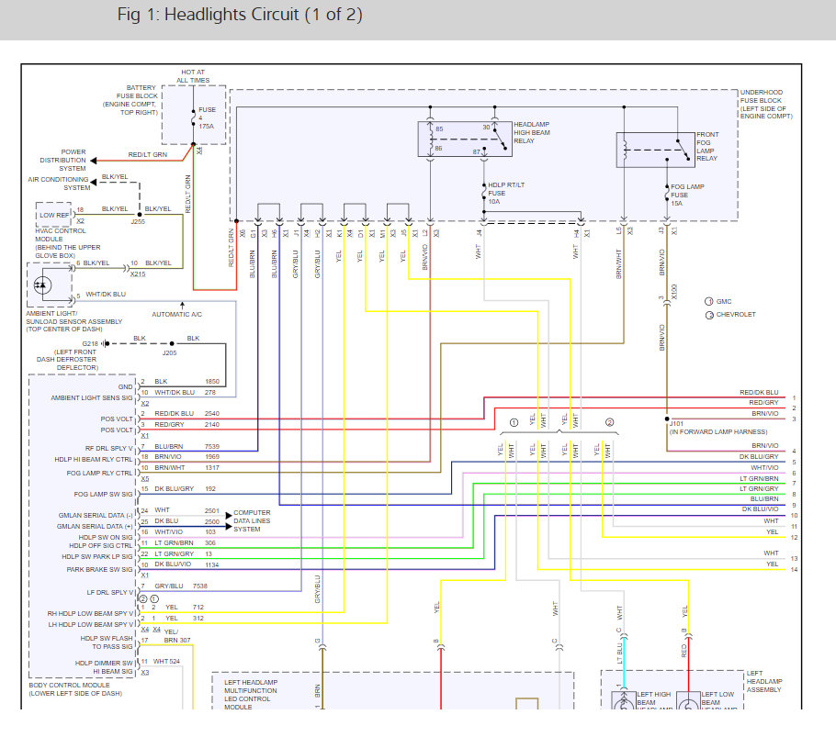Click the "HDLP SW ON SIG" pin label
Viewport: 836px width, 737px height.
pos(106,537)
